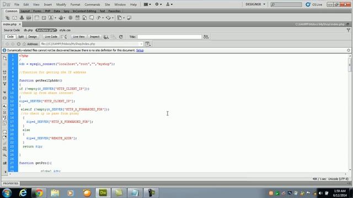Insert a table from Common toolbar
Screen dimensions: 353x198
[x=37, y=18]
